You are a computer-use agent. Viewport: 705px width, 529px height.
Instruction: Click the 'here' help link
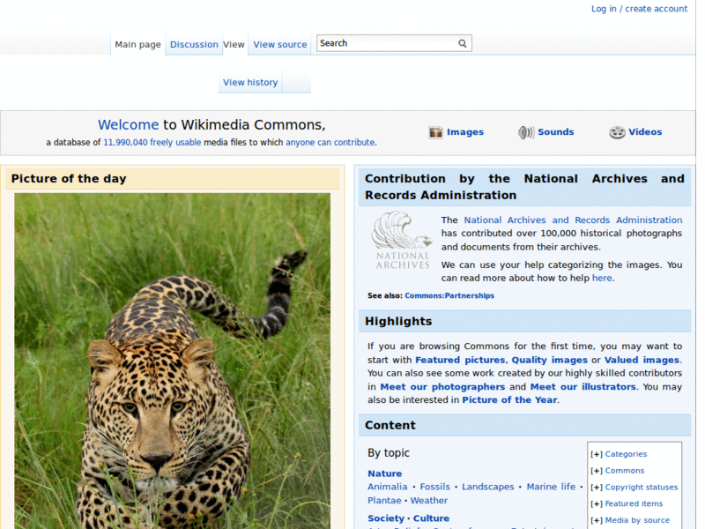(x=602, y=278)
